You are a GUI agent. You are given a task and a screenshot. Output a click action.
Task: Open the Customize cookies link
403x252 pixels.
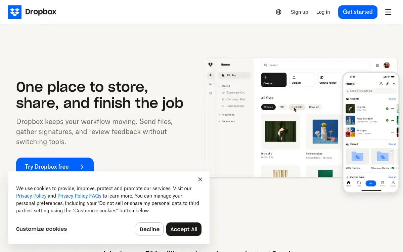(x=41, y=229)
